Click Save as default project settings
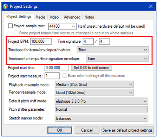 click(127, 130)
